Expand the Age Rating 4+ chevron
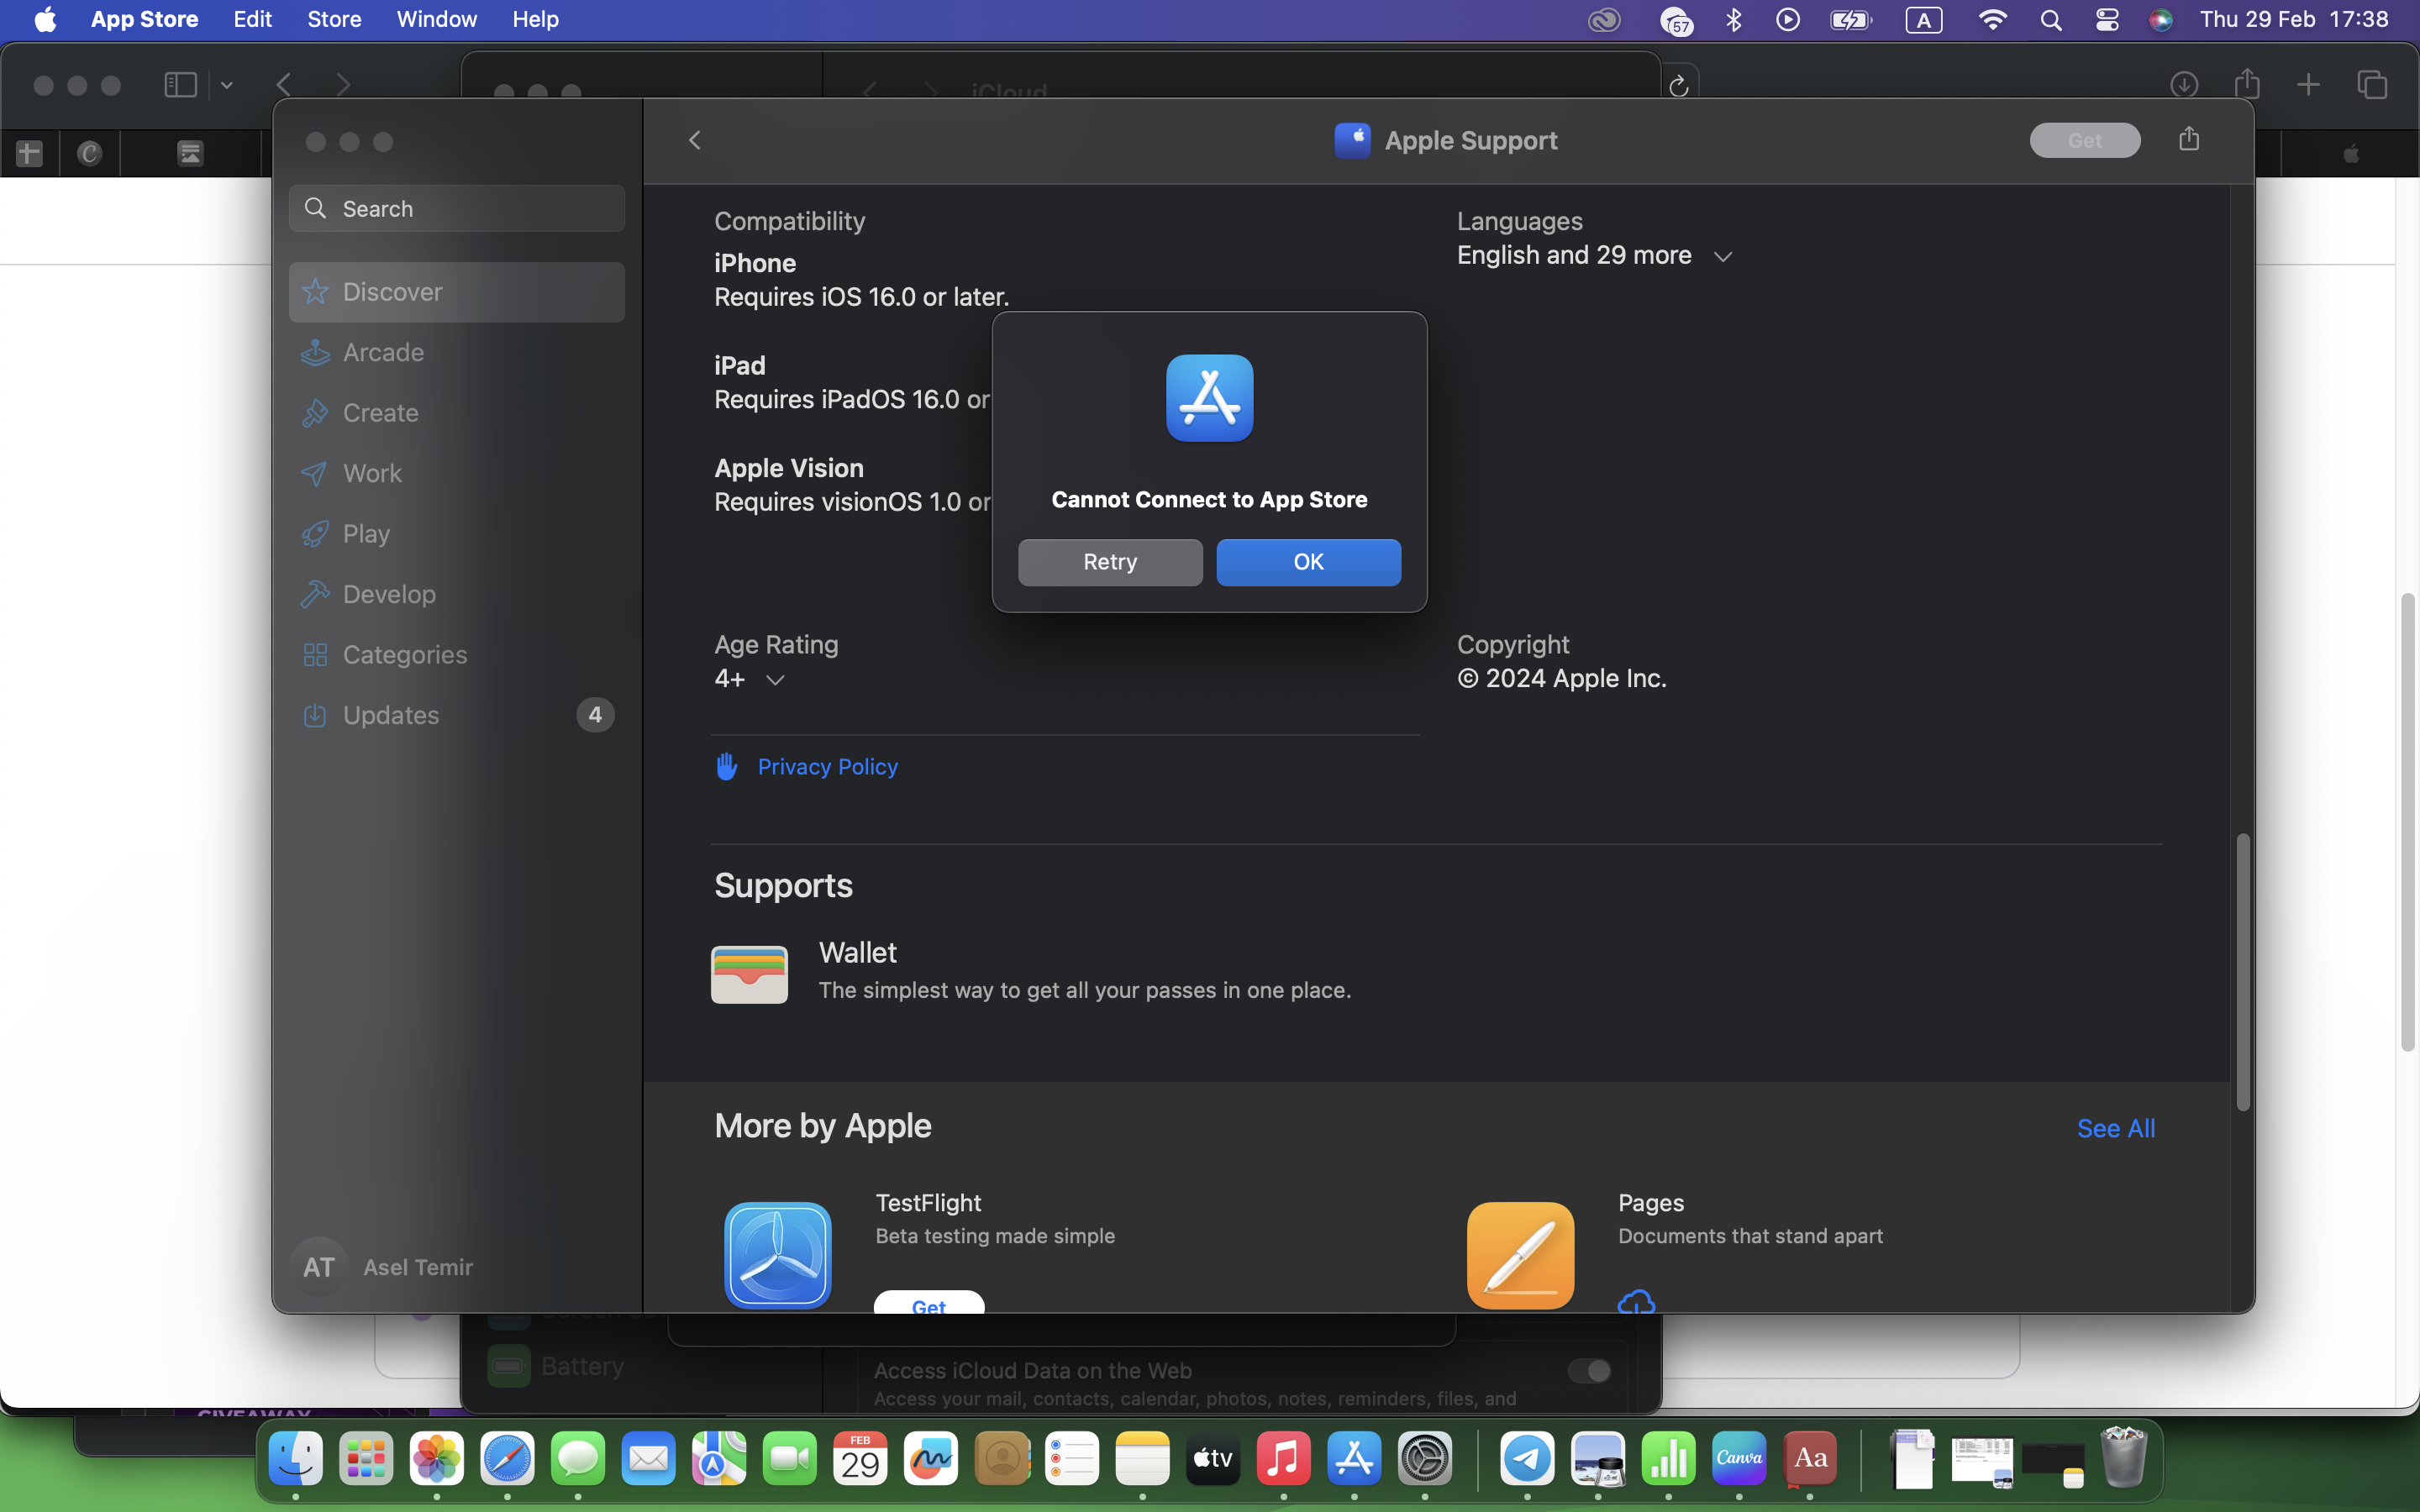The image size is (2420, 1512). 775,680
